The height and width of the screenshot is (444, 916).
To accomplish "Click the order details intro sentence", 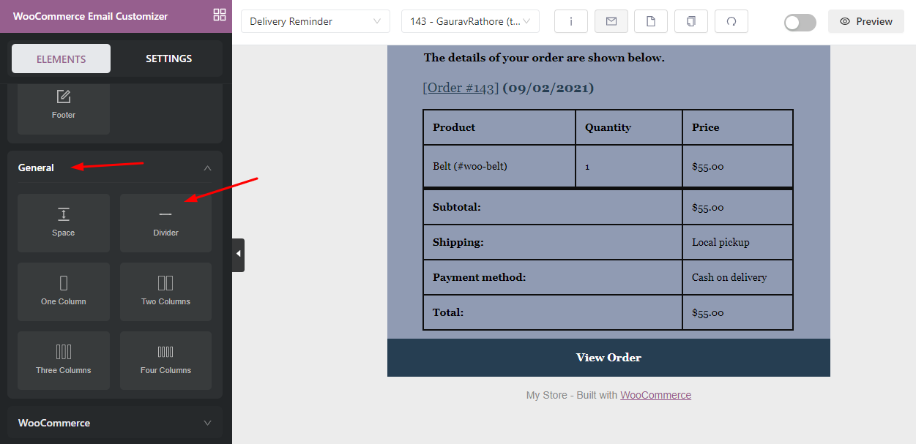I will click(x=544, y=58).
